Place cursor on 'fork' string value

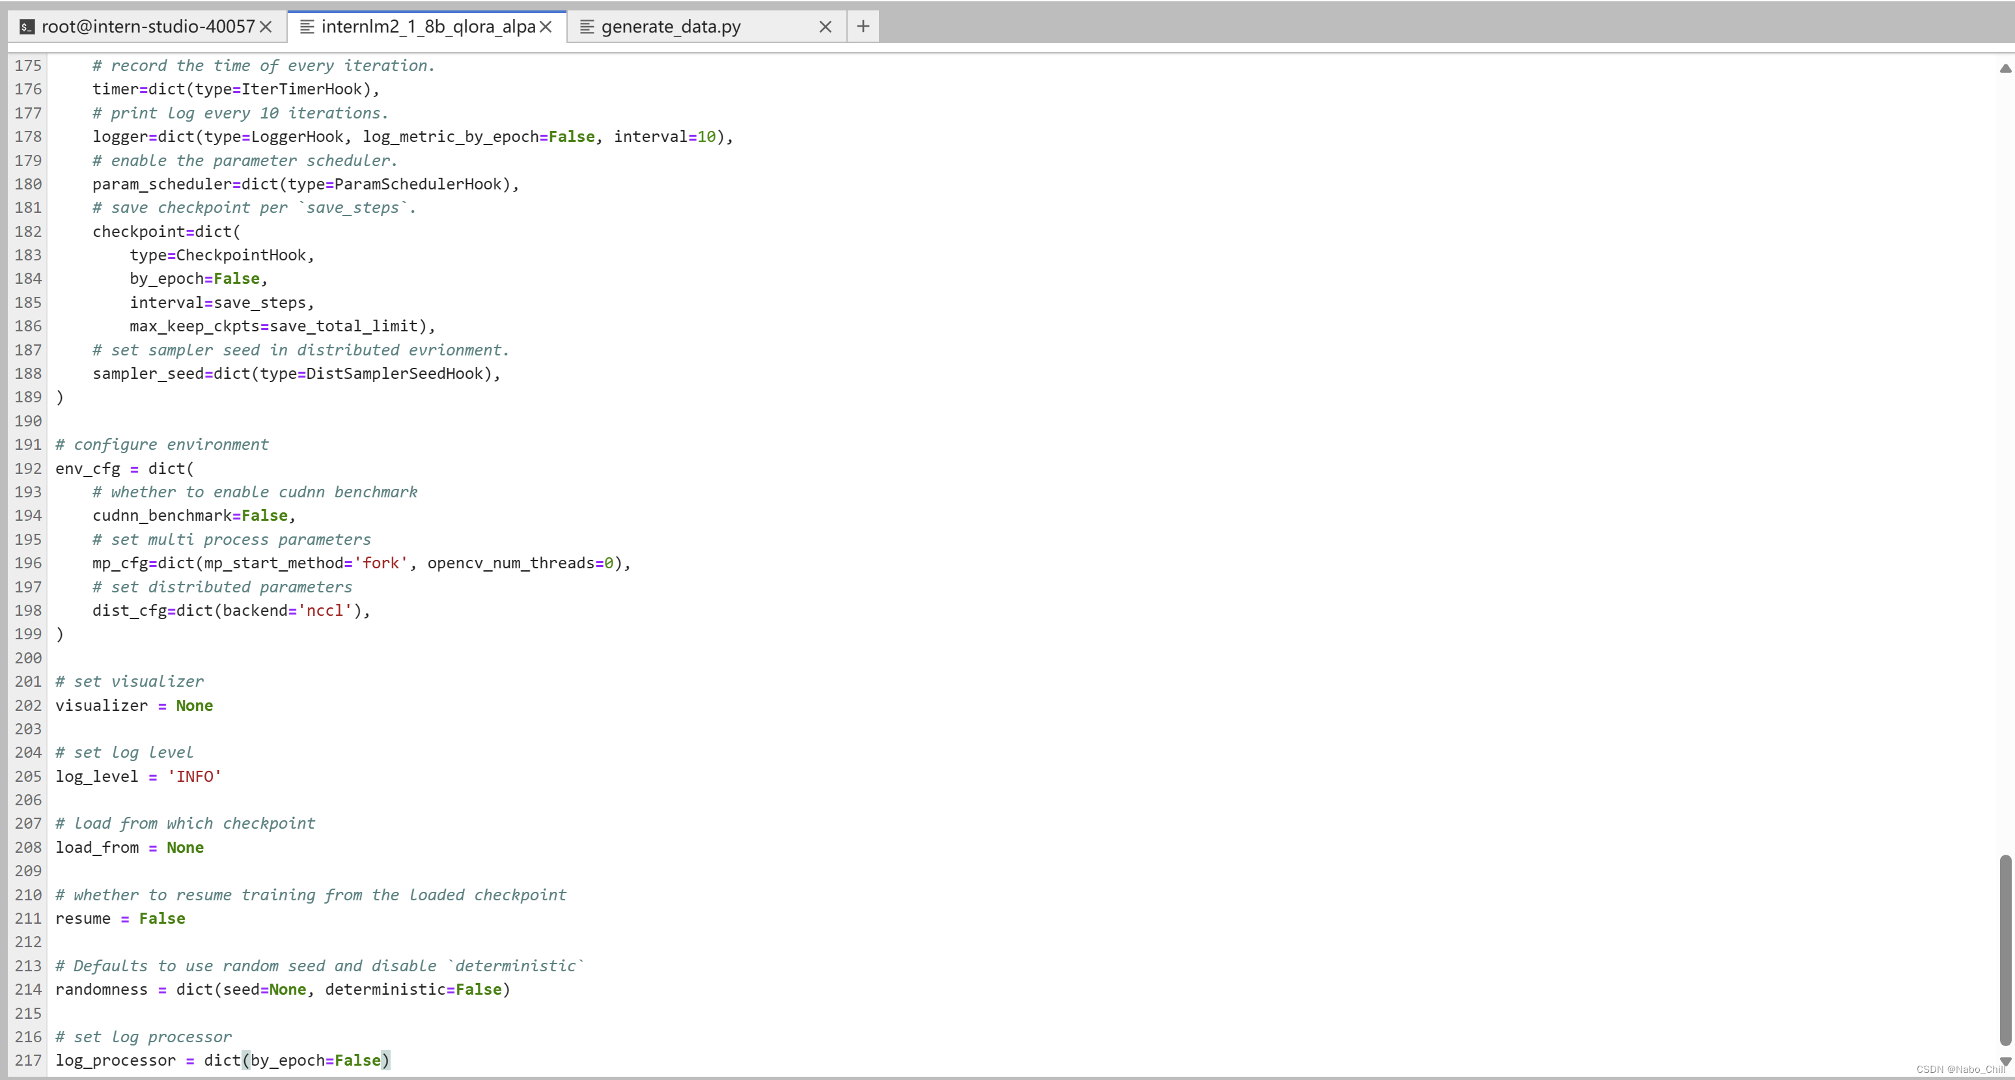[x=381, y=563]
